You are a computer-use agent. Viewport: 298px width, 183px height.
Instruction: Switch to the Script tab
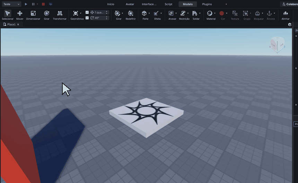point(168,4)
